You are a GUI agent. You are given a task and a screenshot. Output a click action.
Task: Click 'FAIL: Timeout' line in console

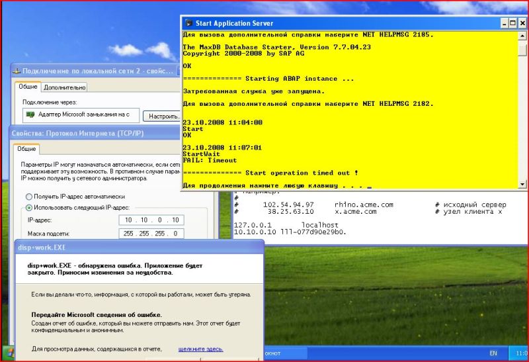pyautogui.click(x=210, y=160)
